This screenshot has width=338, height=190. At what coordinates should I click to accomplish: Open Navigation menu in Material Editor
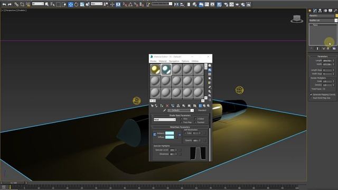(x=174, y=61)
